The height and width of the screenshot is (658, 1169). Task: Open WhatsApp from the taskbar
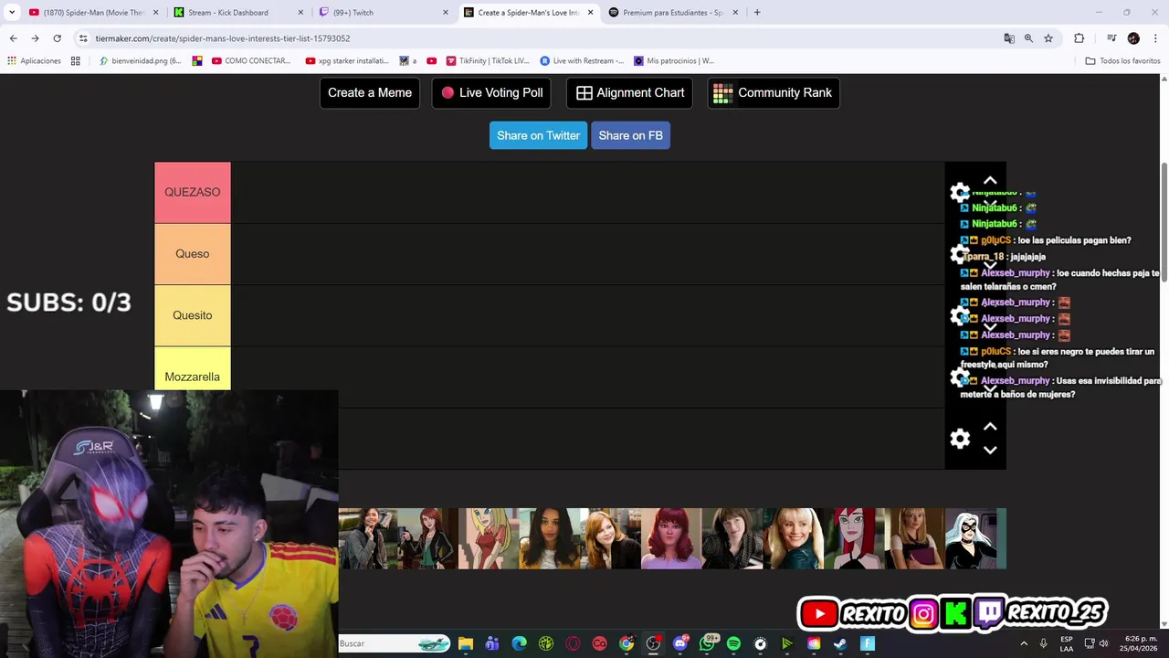(707, 643)
